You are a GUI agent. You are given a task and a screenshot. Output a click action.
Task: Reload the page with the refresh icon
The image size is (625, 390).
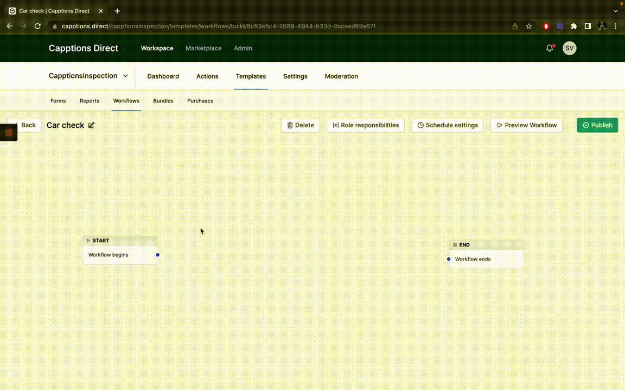(37, 26)
